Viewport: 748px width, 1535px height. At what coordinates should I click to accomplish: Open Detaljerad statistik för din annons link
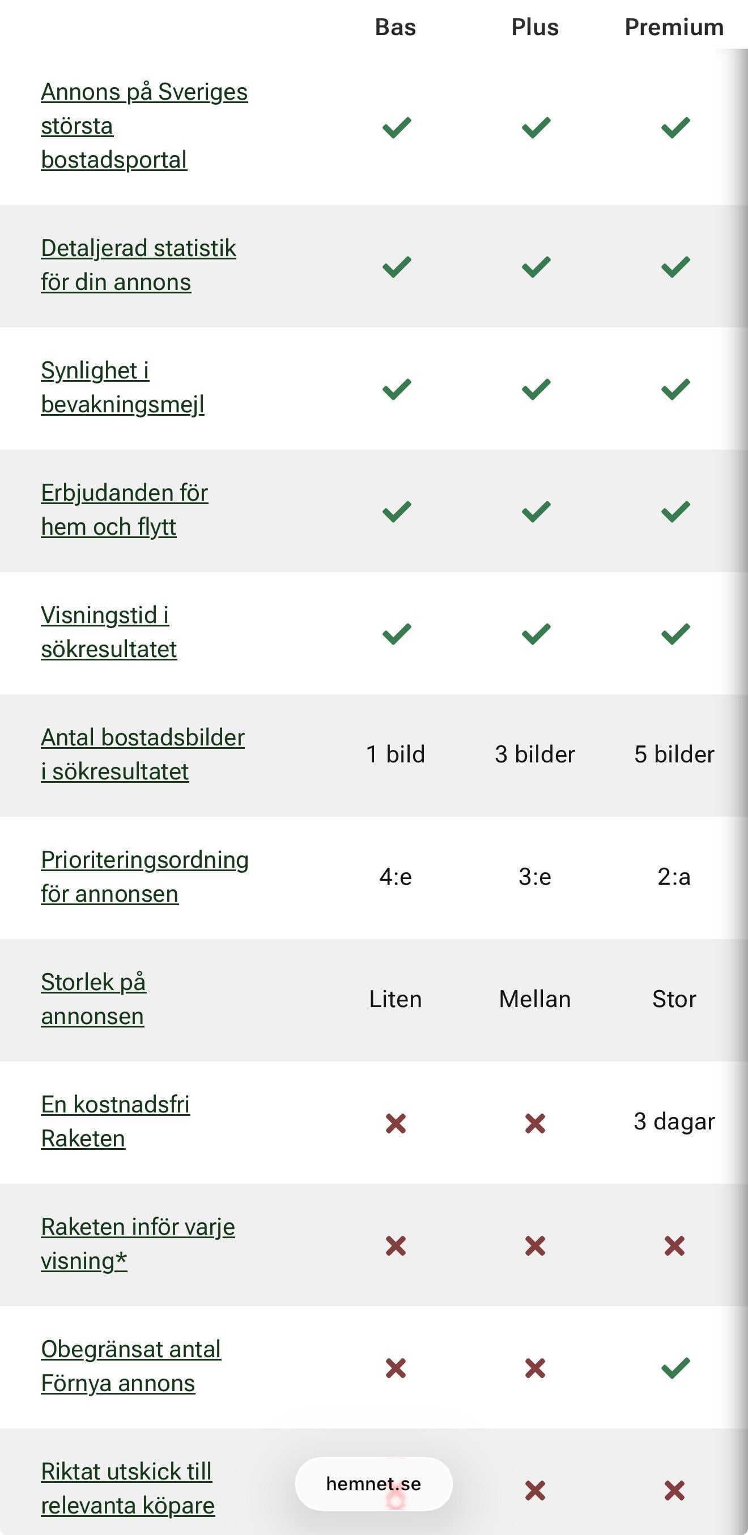[x=138, y=265]
